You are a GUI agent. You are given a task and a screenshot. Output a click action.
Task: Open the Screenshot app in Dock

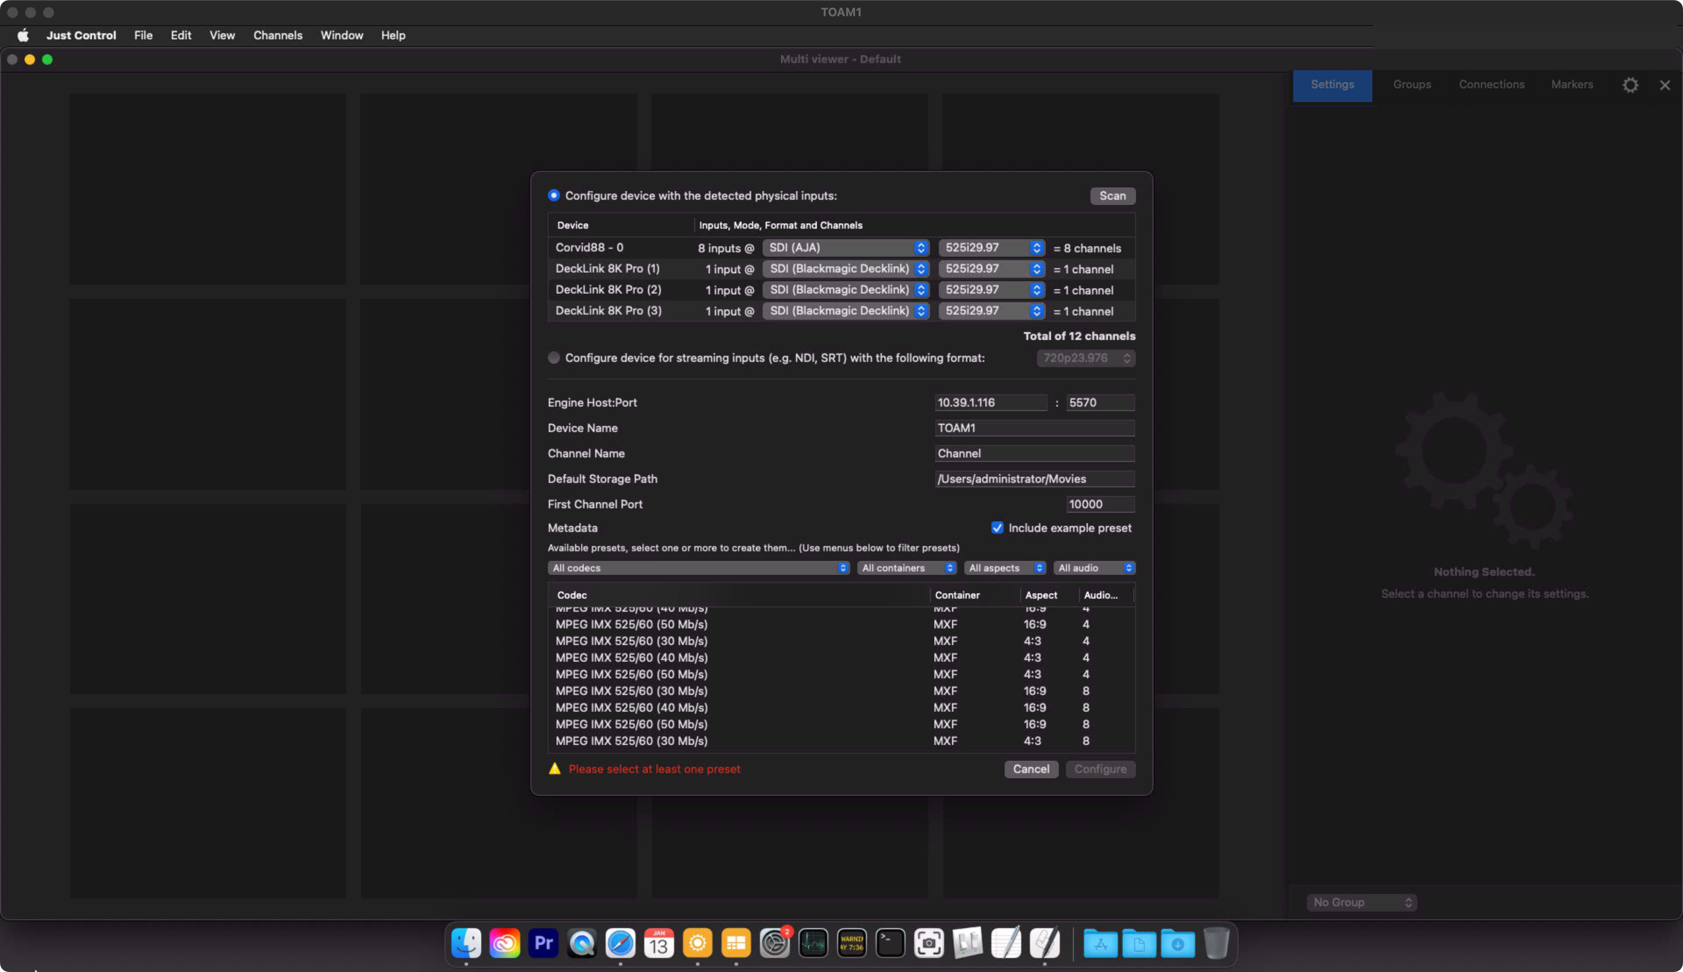[x=929, y=943]
